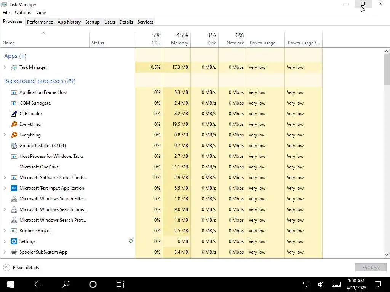Sort by the Status column header
390x292 pixels.
click(112, 39)
